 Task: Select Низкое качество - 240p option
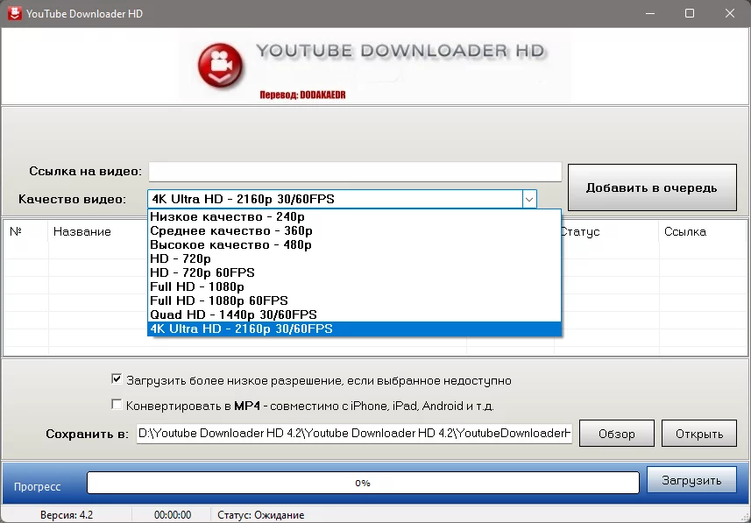(354, 216)
